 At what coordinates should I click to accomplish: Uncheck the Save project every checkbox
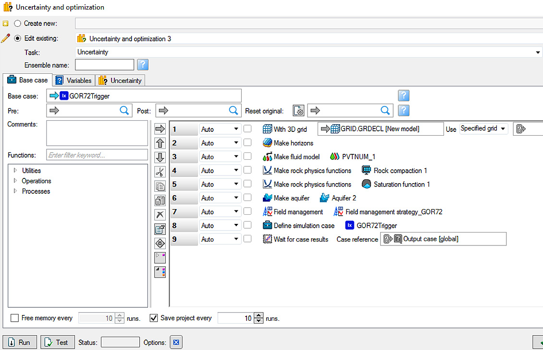pos(154,318)
